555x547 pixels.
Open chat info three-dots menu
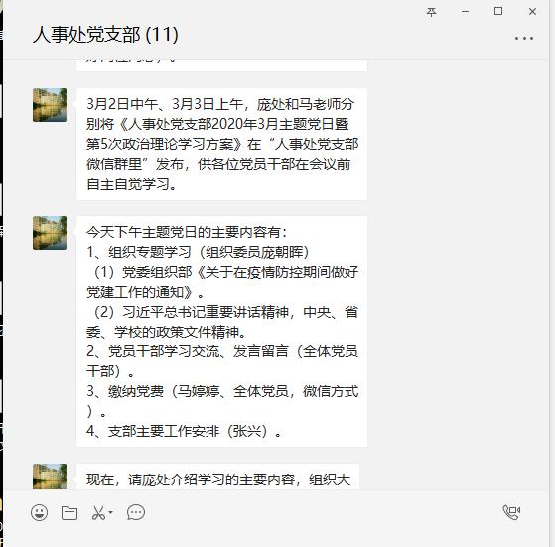click(524, 38)
